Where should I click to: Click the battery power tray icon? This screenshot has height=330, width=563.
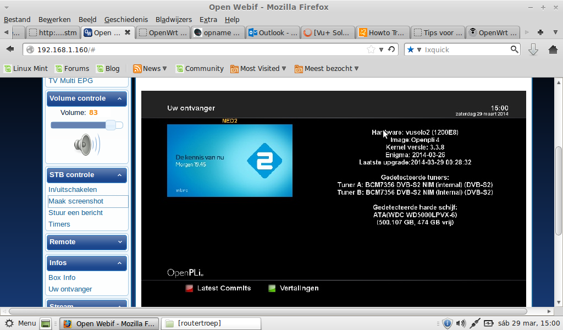click(x=489, y=323)
